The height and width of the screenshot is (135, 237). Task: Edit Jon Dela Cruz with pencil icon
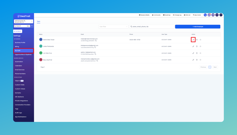coord(193,53)
